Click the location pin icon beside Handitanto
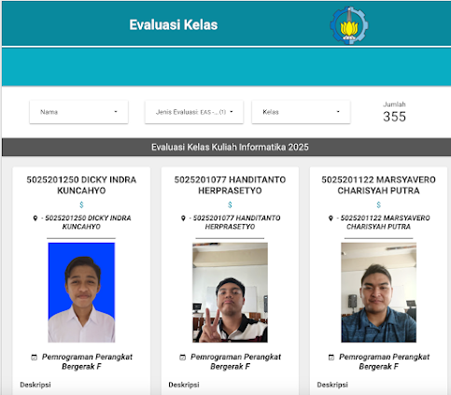The height and width of the screenshot is (395, 451). (183, 219)
